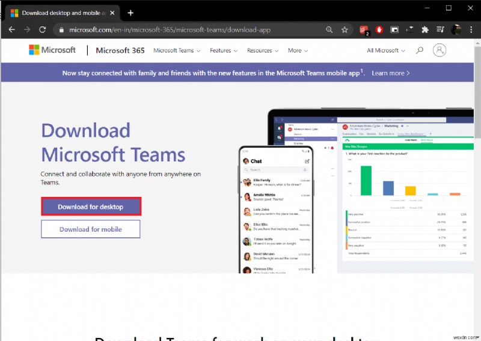Close the Download desktop and mobile tab
This screenshot has height=341, width=481.
112,13
